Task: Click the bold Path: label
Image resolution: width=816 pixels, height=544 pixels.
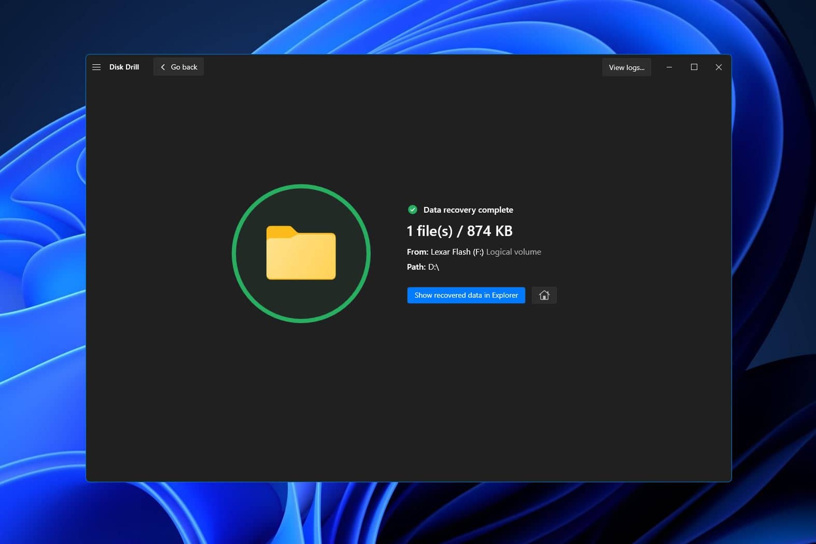Action: tap(416, 267)
